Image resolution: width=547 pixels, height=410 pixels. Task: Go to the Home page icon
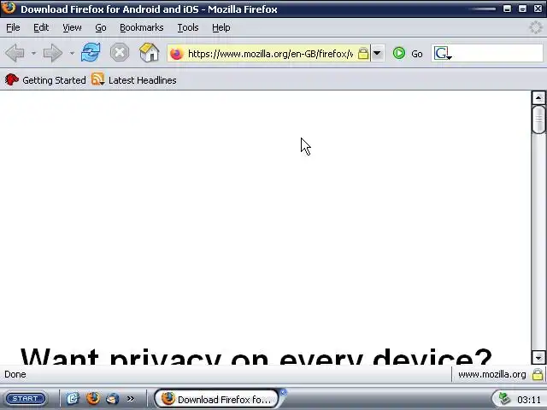150,53
